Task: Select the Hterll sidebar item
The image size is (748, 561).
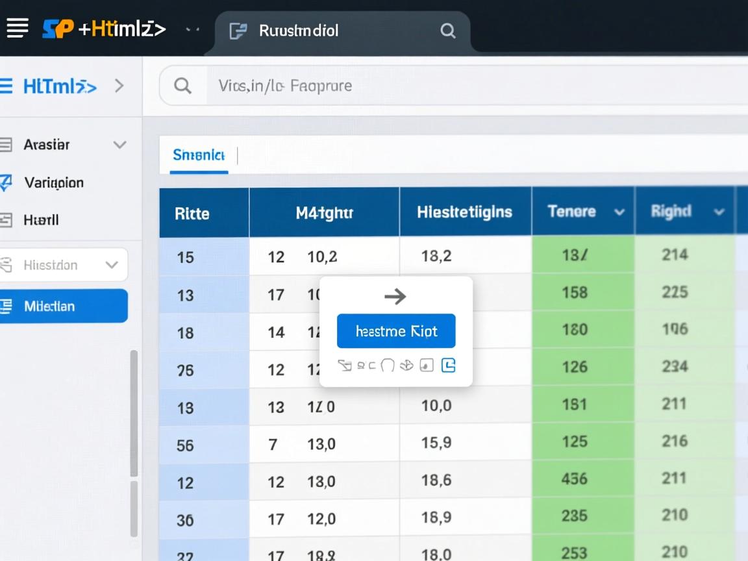Action: [x=41, y=220]
